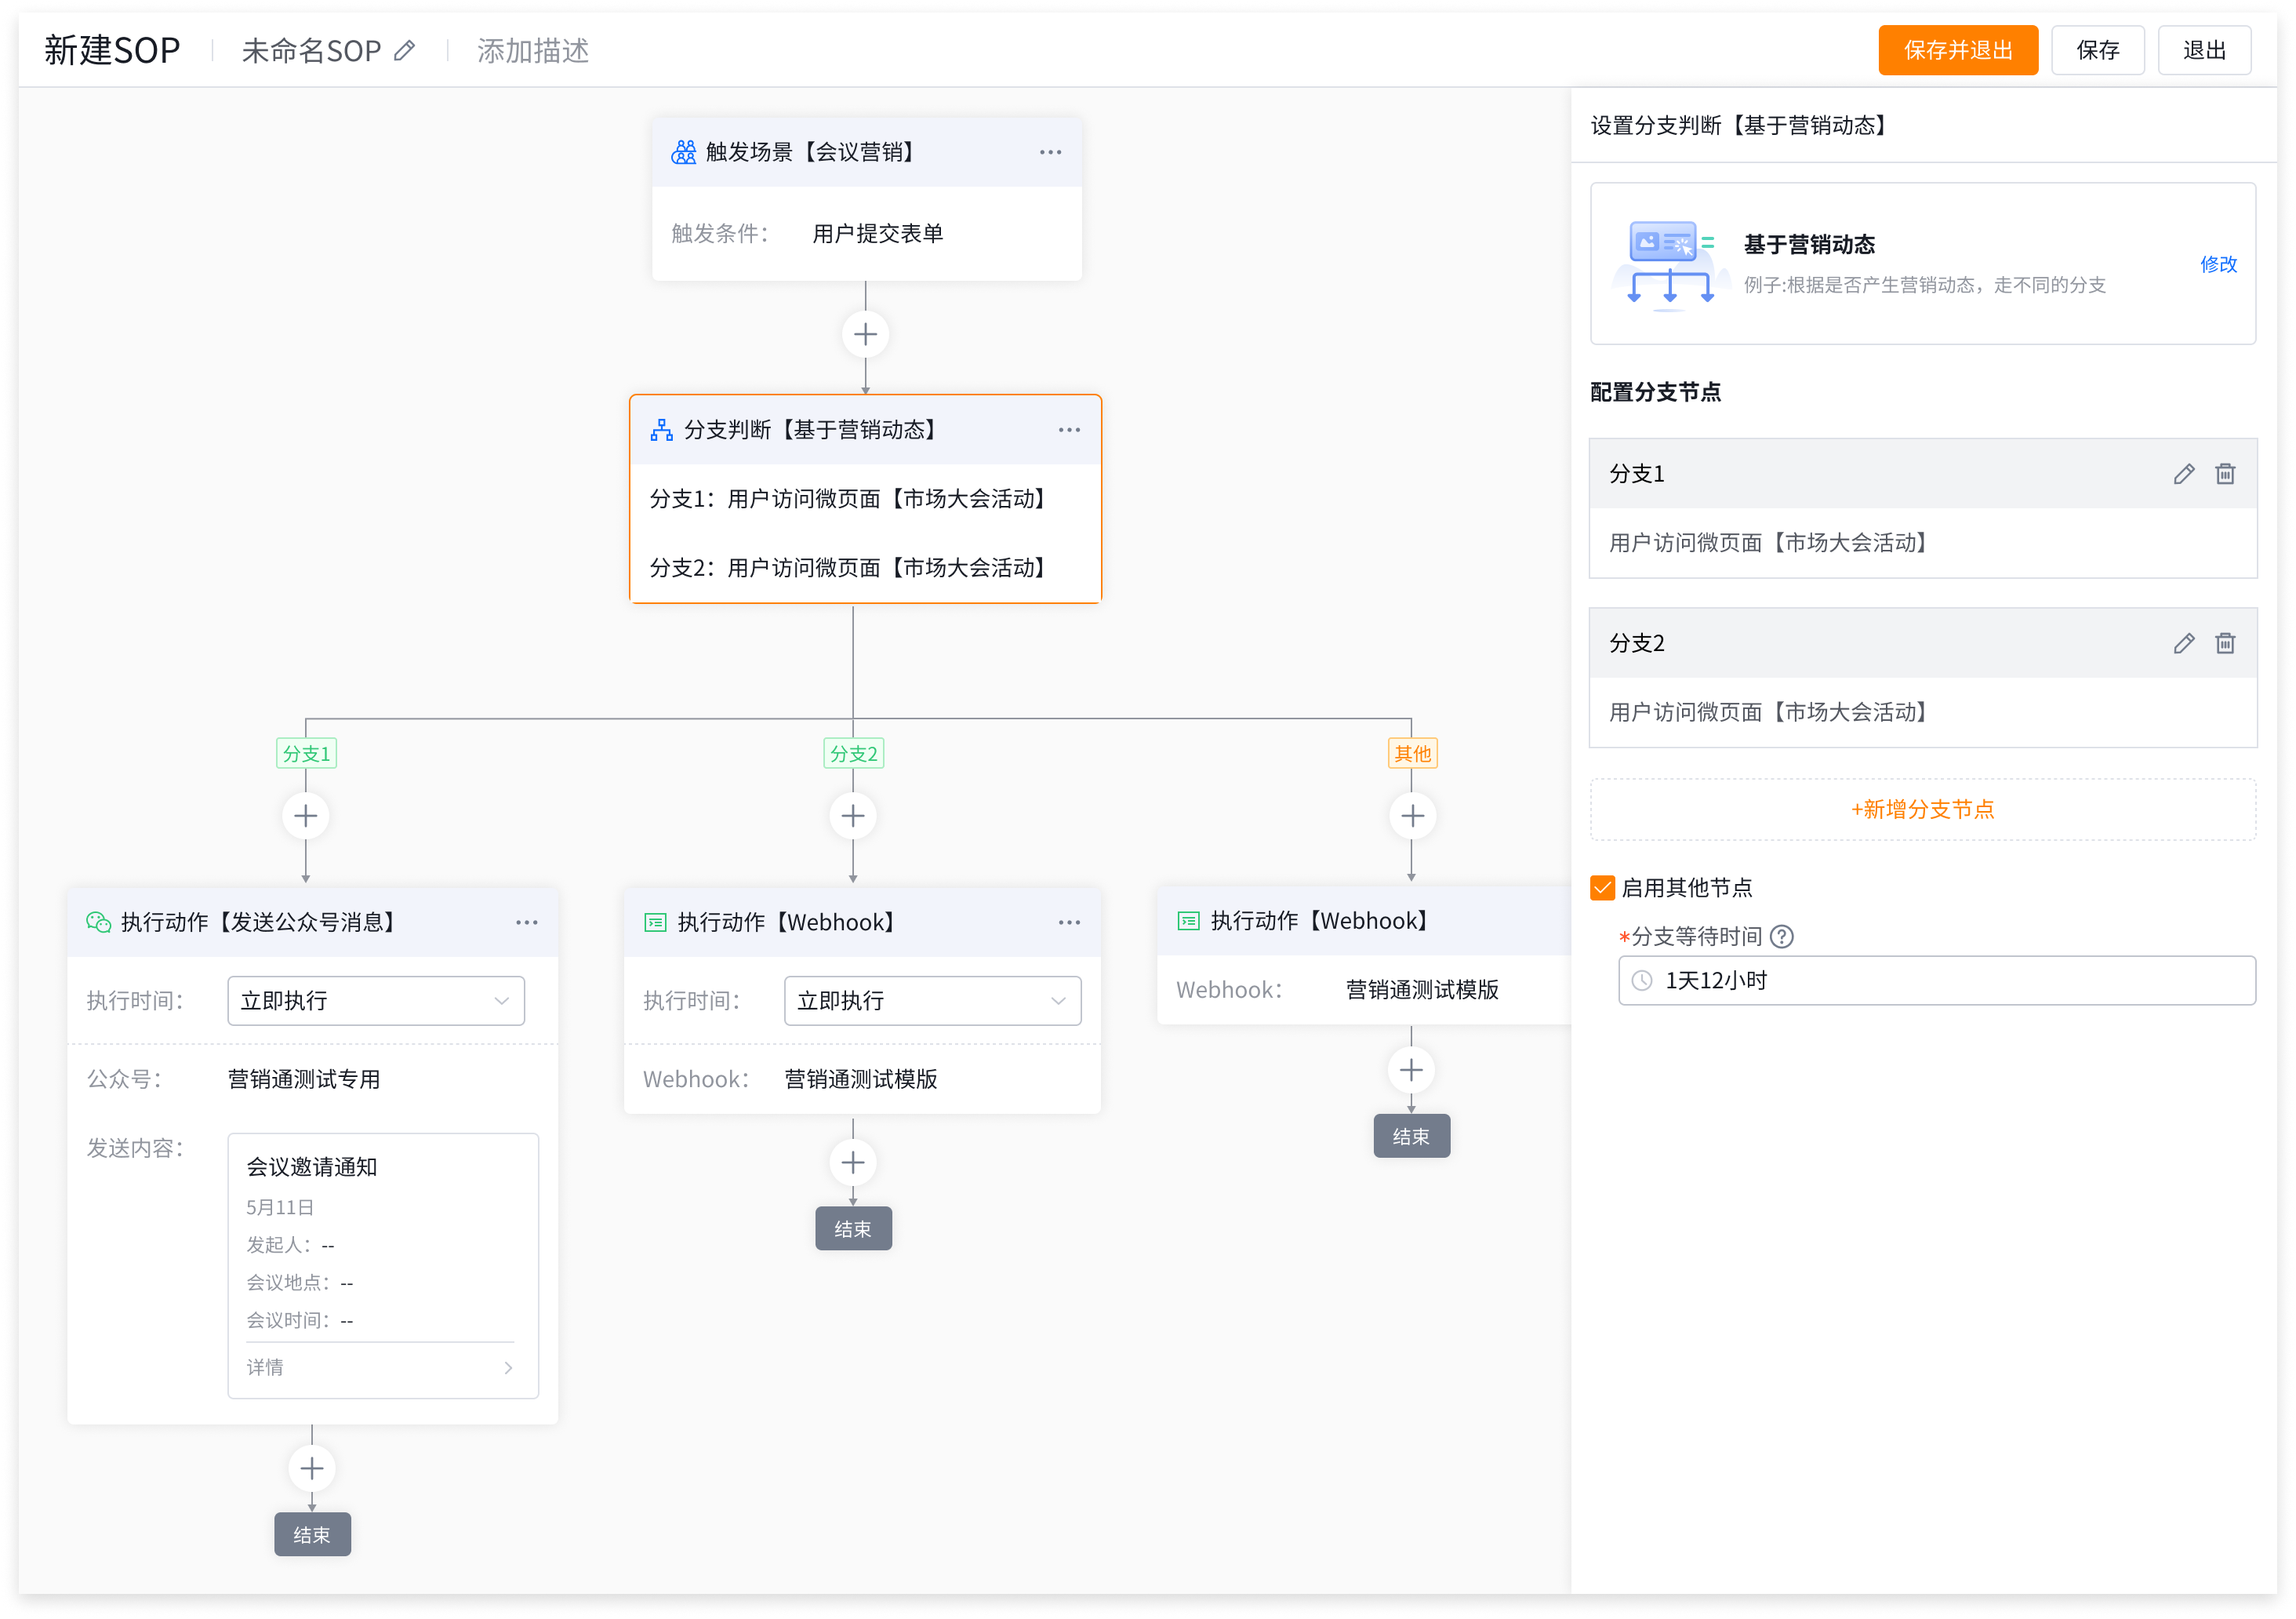The image size is (2296, 1619).
Task: Open more menu on 触发场景 card
Action: point(1050,152)
